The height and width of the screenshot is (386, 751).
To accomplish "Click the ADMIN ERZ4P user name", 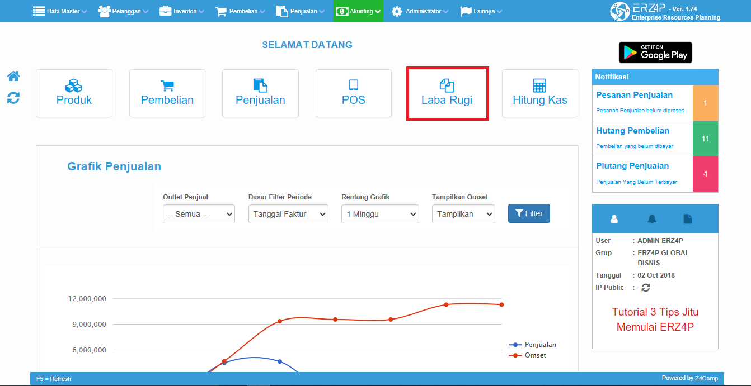I will 660,241.
